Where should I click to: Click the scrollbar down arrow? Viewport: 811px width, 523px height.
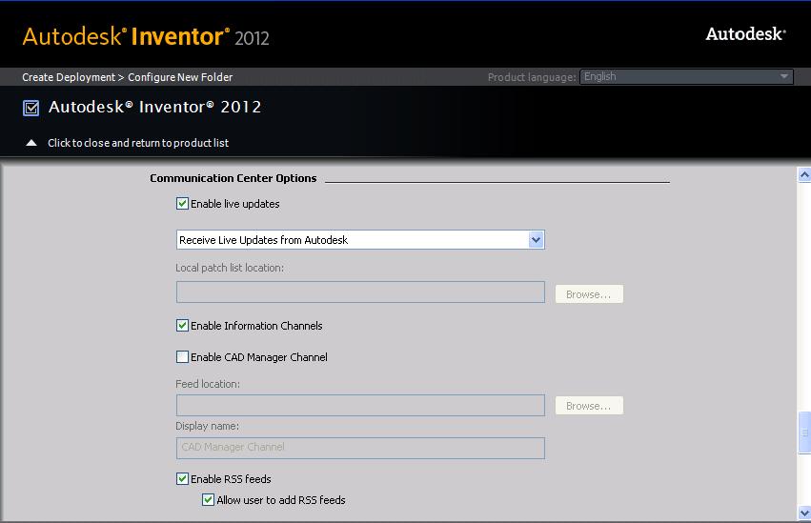pyautogui.click(x=804, y=513)
